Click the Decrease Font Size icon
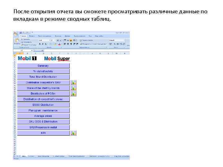The width and height of the screenshot is (223, 167). [61, 40]
